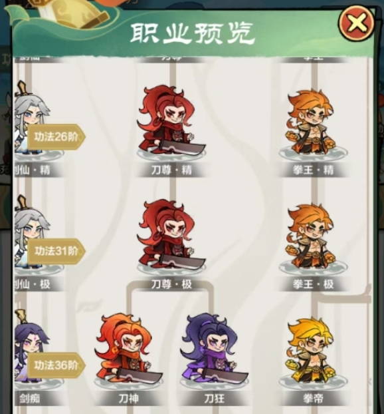Click the 功法31阶 requirement tag

click(x=56, y=251)
